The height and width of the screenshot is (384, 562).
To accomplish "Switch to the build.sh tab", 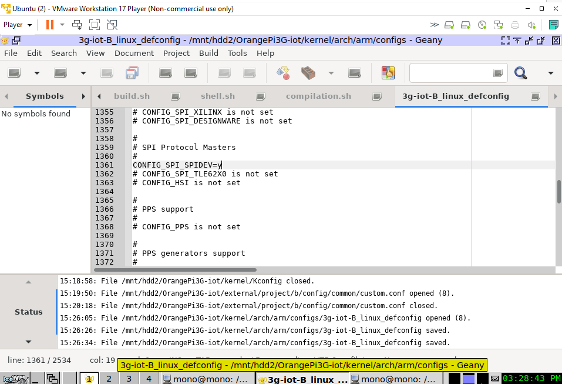I will 132,96.
